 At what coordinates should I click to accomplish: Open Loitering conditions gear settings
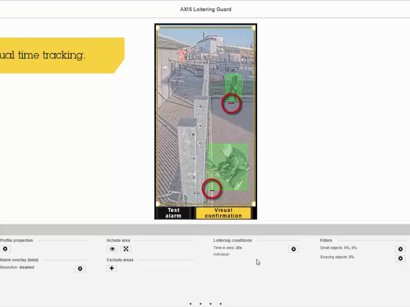[x=293, y=249]
